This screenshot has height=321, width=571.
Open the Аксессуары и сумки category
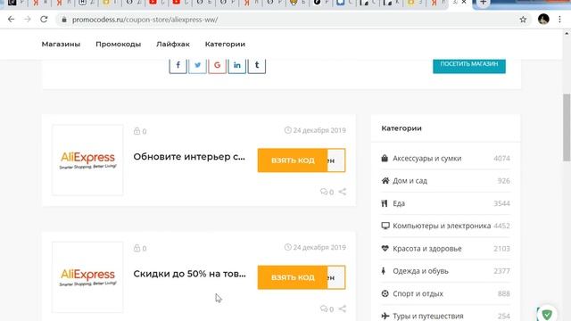(x=426, y=159)
